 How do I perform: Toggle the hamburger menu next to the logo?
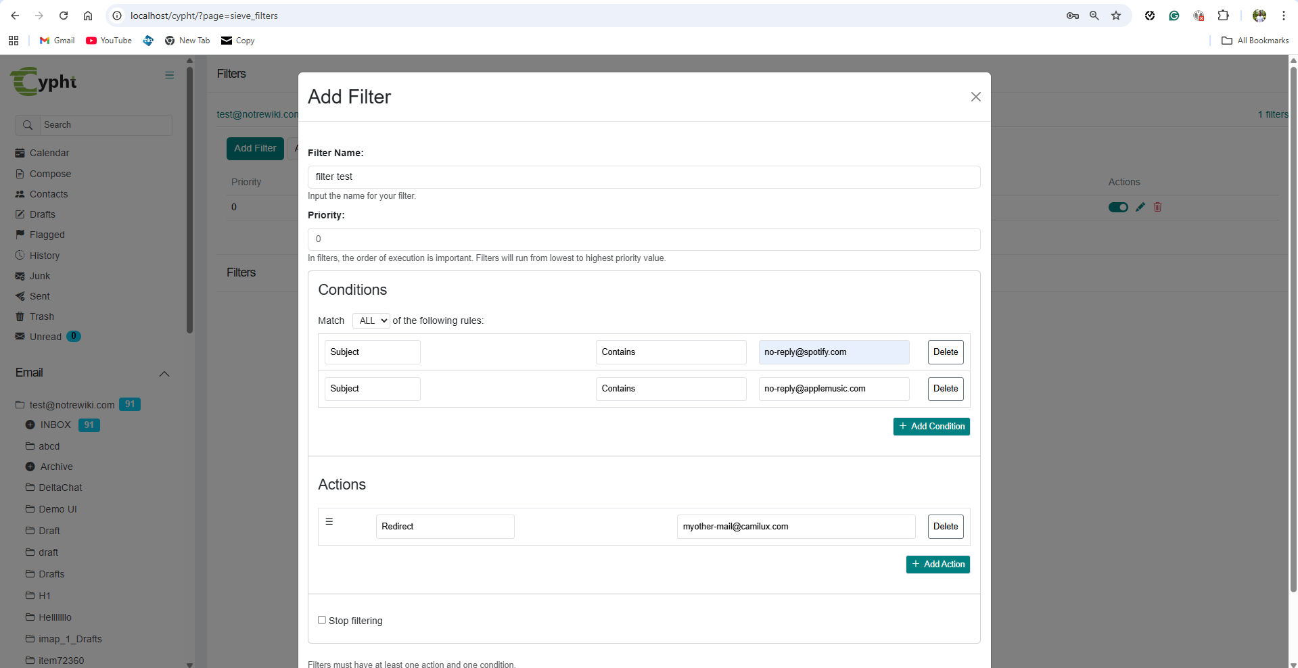point(168,75)
